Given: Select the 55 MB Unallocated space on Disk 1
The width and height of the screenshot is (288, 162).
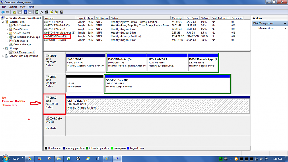Looking at the screenshot, I should coord(85,84).
